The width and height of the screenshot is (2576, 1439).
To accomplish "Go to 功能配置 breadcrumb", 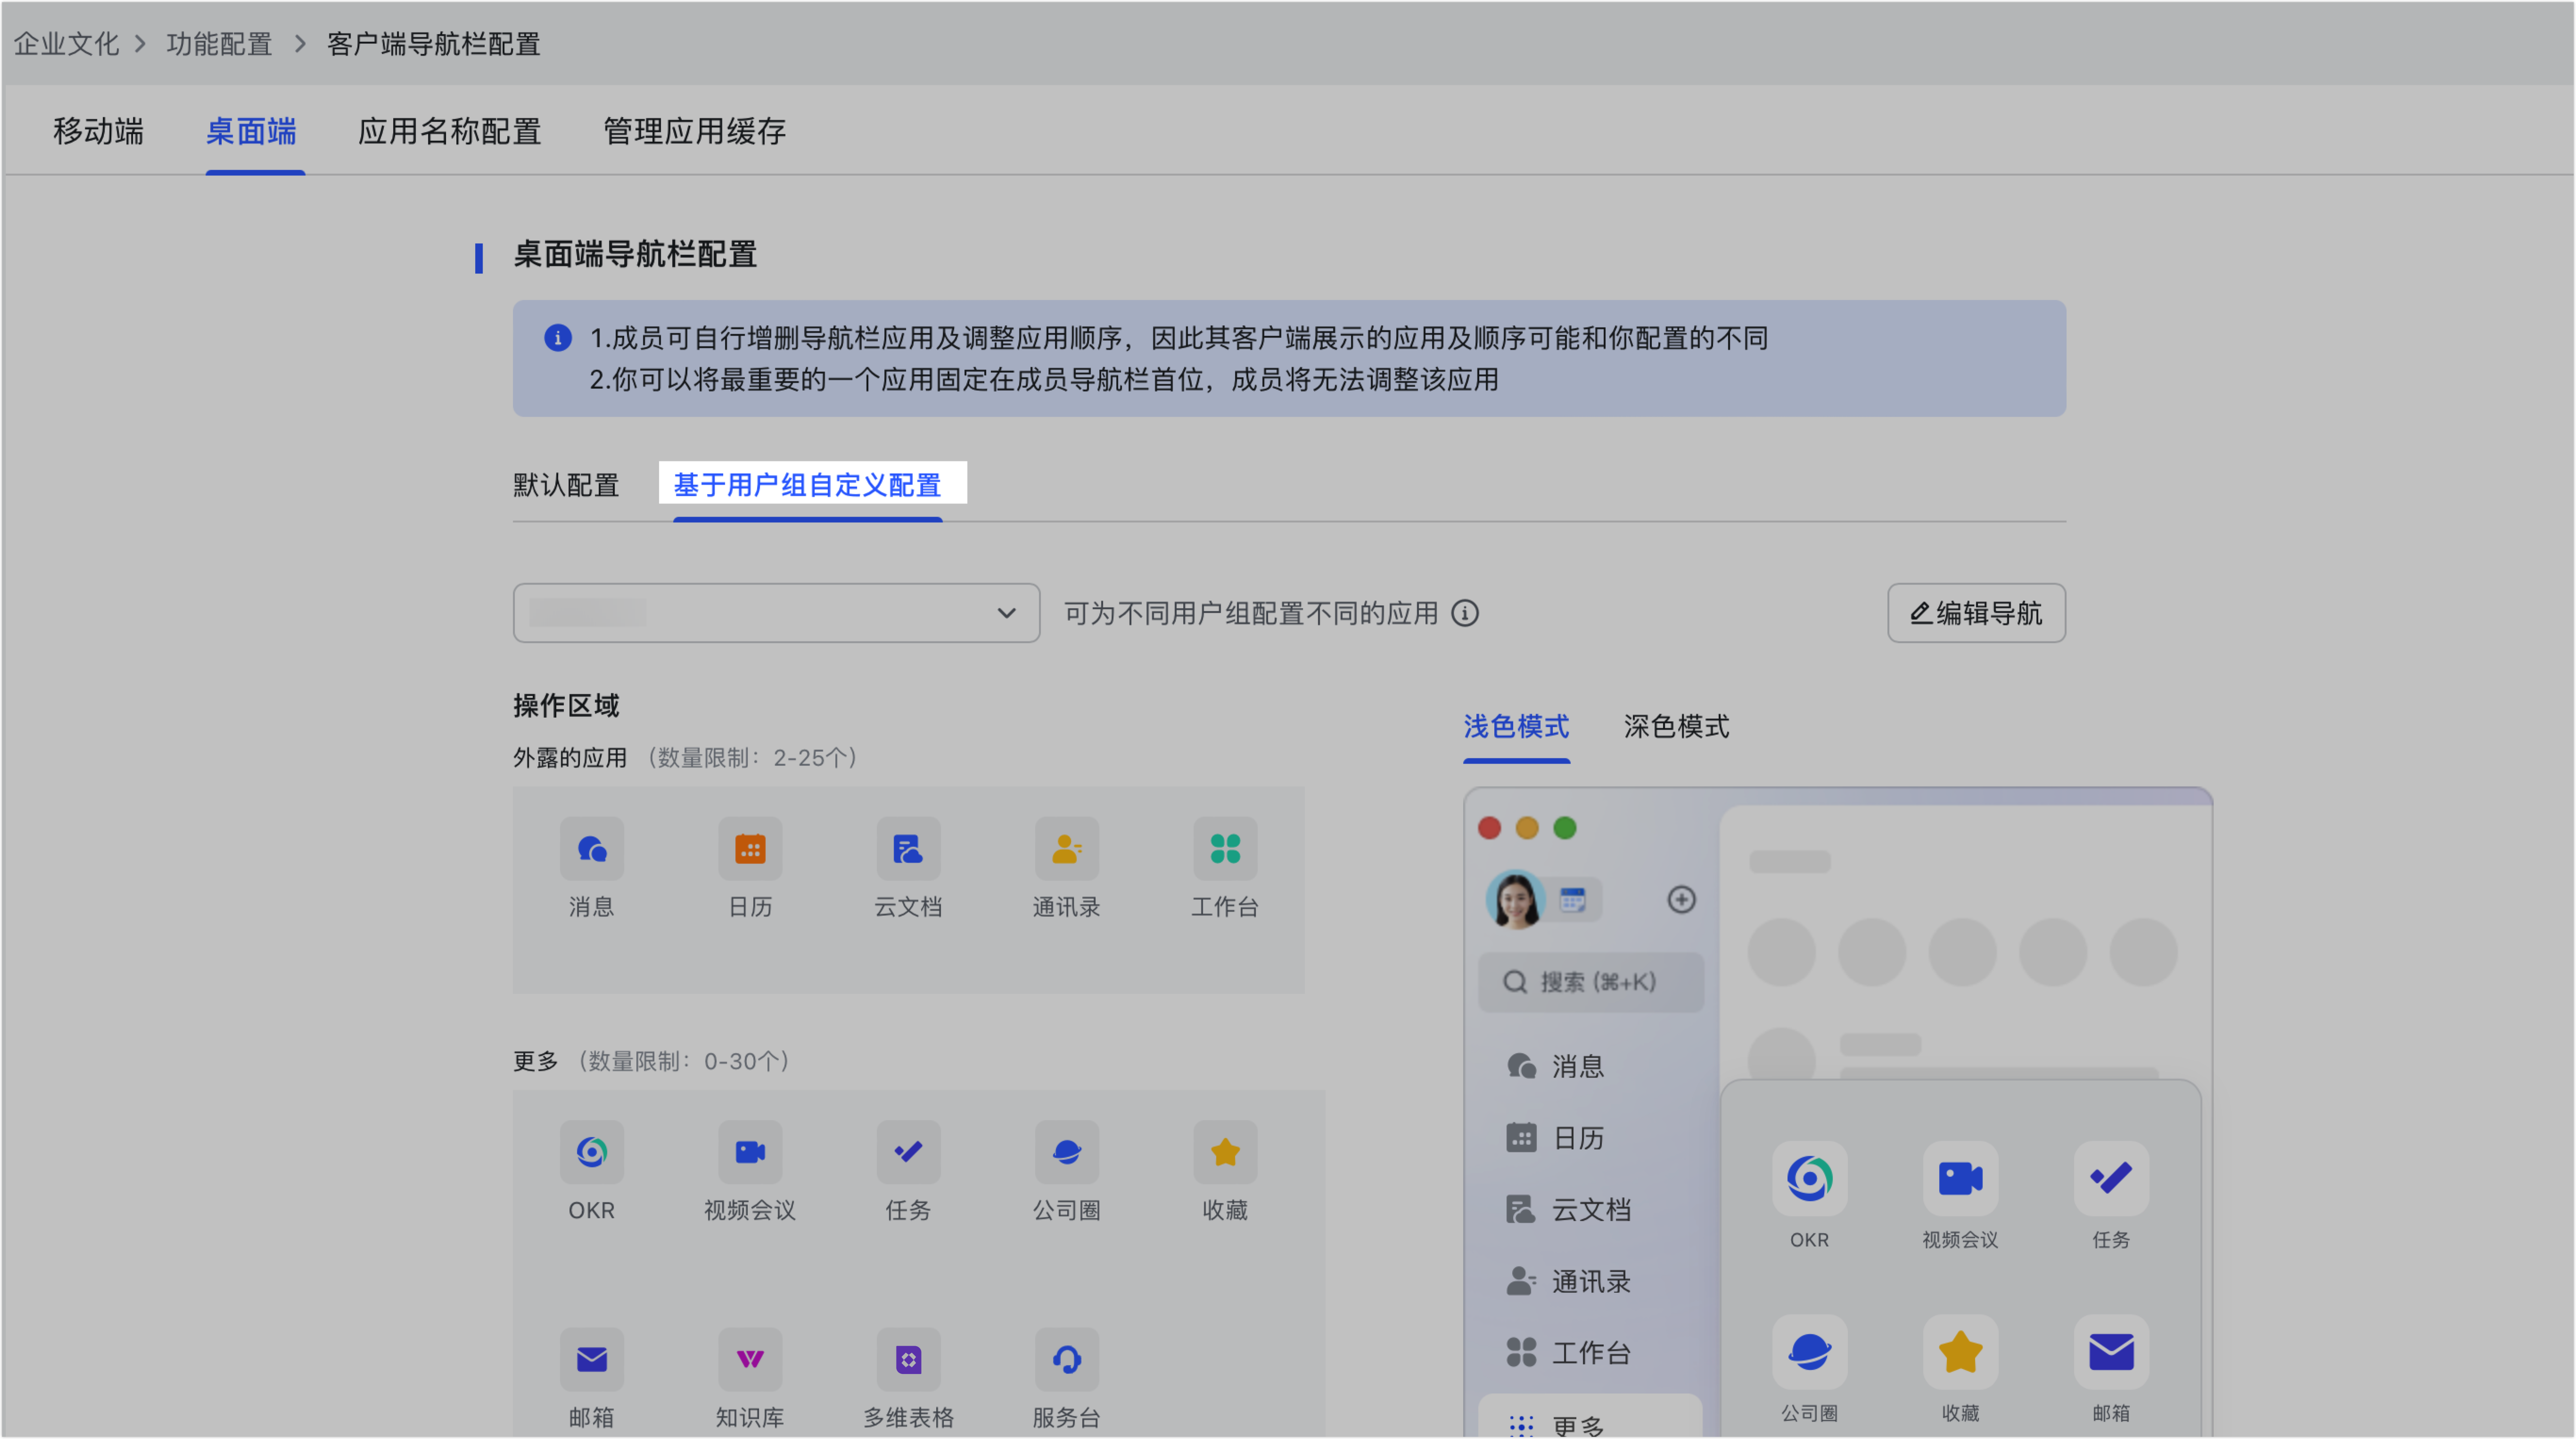I will pyautogui.click(x=219, y=44).
